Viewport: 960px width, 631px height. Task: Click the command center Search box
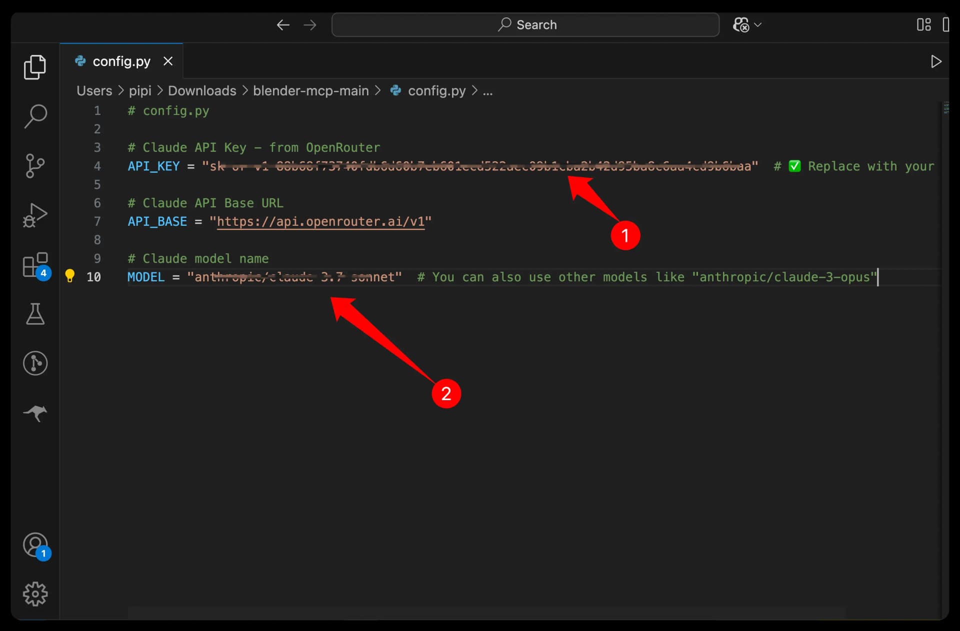[525, 24]
